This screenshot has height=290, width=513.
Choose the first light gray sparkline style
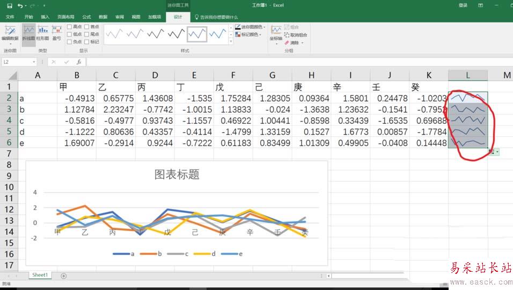[114, 34]
